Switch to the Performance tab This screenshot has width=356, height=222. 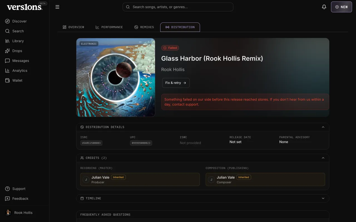click(109, 27)
